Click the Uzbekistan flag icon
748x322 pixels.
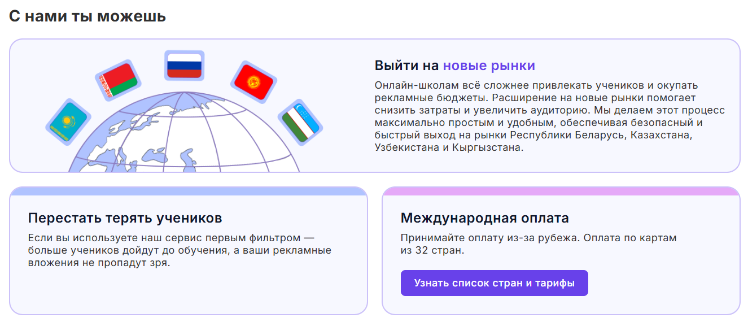(x=300, y=123)
